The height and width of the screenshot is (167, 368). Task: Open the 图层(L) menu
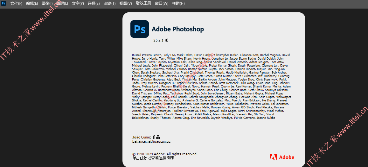tap(62, 3)
